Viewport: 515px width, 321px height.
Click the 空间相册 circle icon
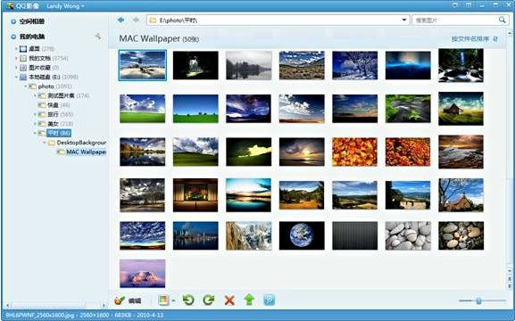(13, 21)
